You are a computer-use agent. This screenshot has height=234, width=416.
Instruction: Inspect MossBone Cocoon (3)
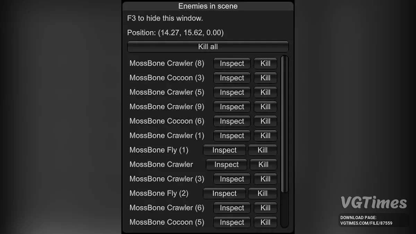(x=232, y=78)
